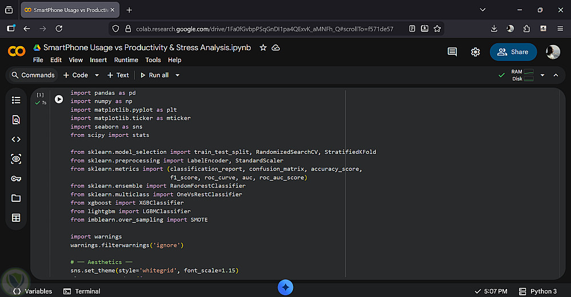Click the Gemini sparkle button
This screenshot has width=571, height=297.
point(285,287)
